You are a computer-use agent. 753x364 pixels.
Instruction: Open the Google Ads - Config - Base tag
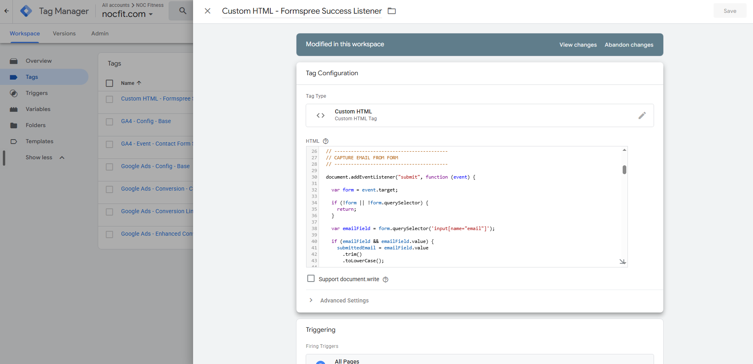tap(155, 166)
